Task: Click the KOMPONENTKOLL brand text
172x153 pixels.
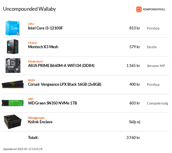Action: (x=154, y=10)
